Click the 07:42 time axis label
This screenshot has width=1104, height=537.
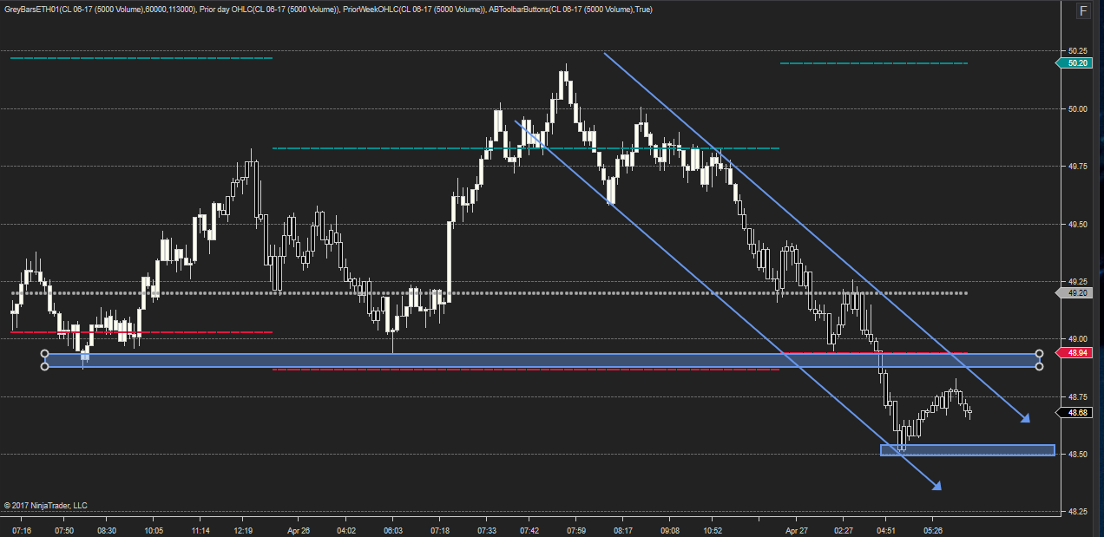click(x=530, y=529)
